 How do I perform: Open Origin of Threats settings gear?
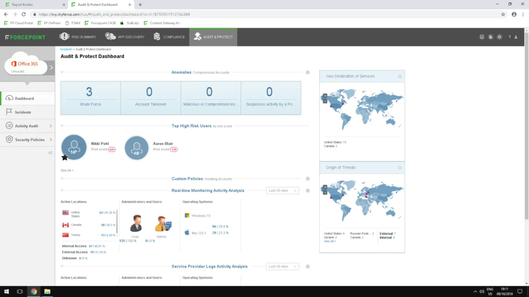point(400,168)
